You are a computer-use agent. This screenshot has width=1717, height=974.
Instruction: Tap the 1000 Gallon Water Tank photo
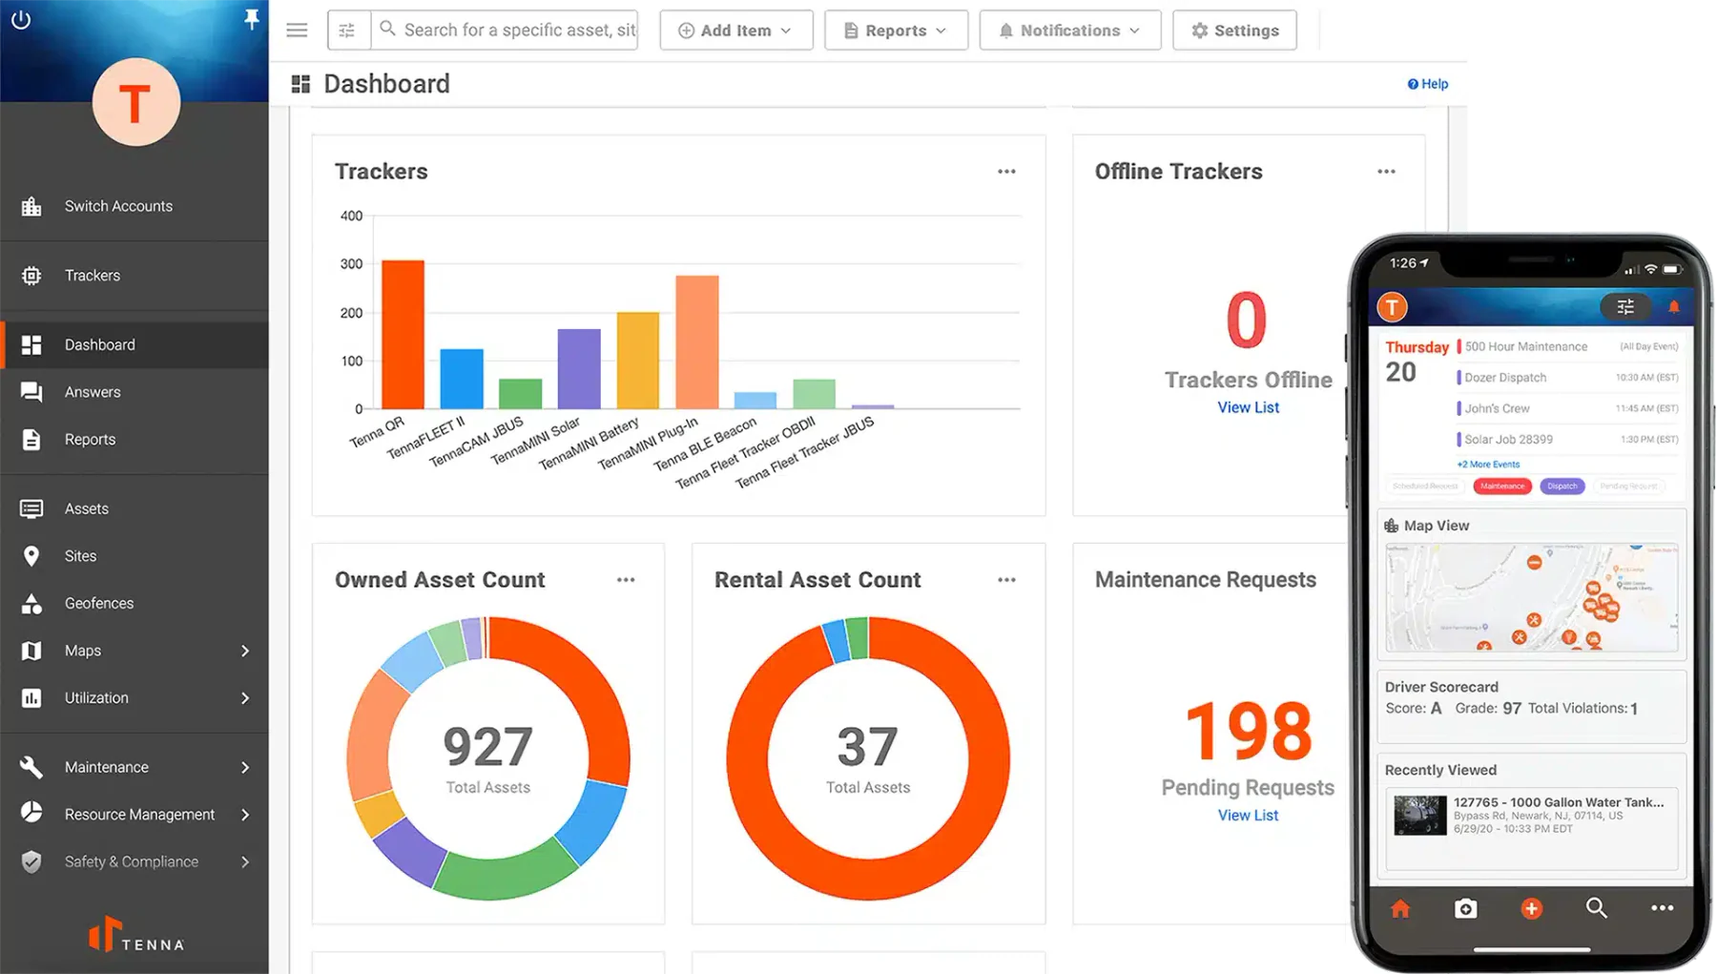click(1420, 816)
